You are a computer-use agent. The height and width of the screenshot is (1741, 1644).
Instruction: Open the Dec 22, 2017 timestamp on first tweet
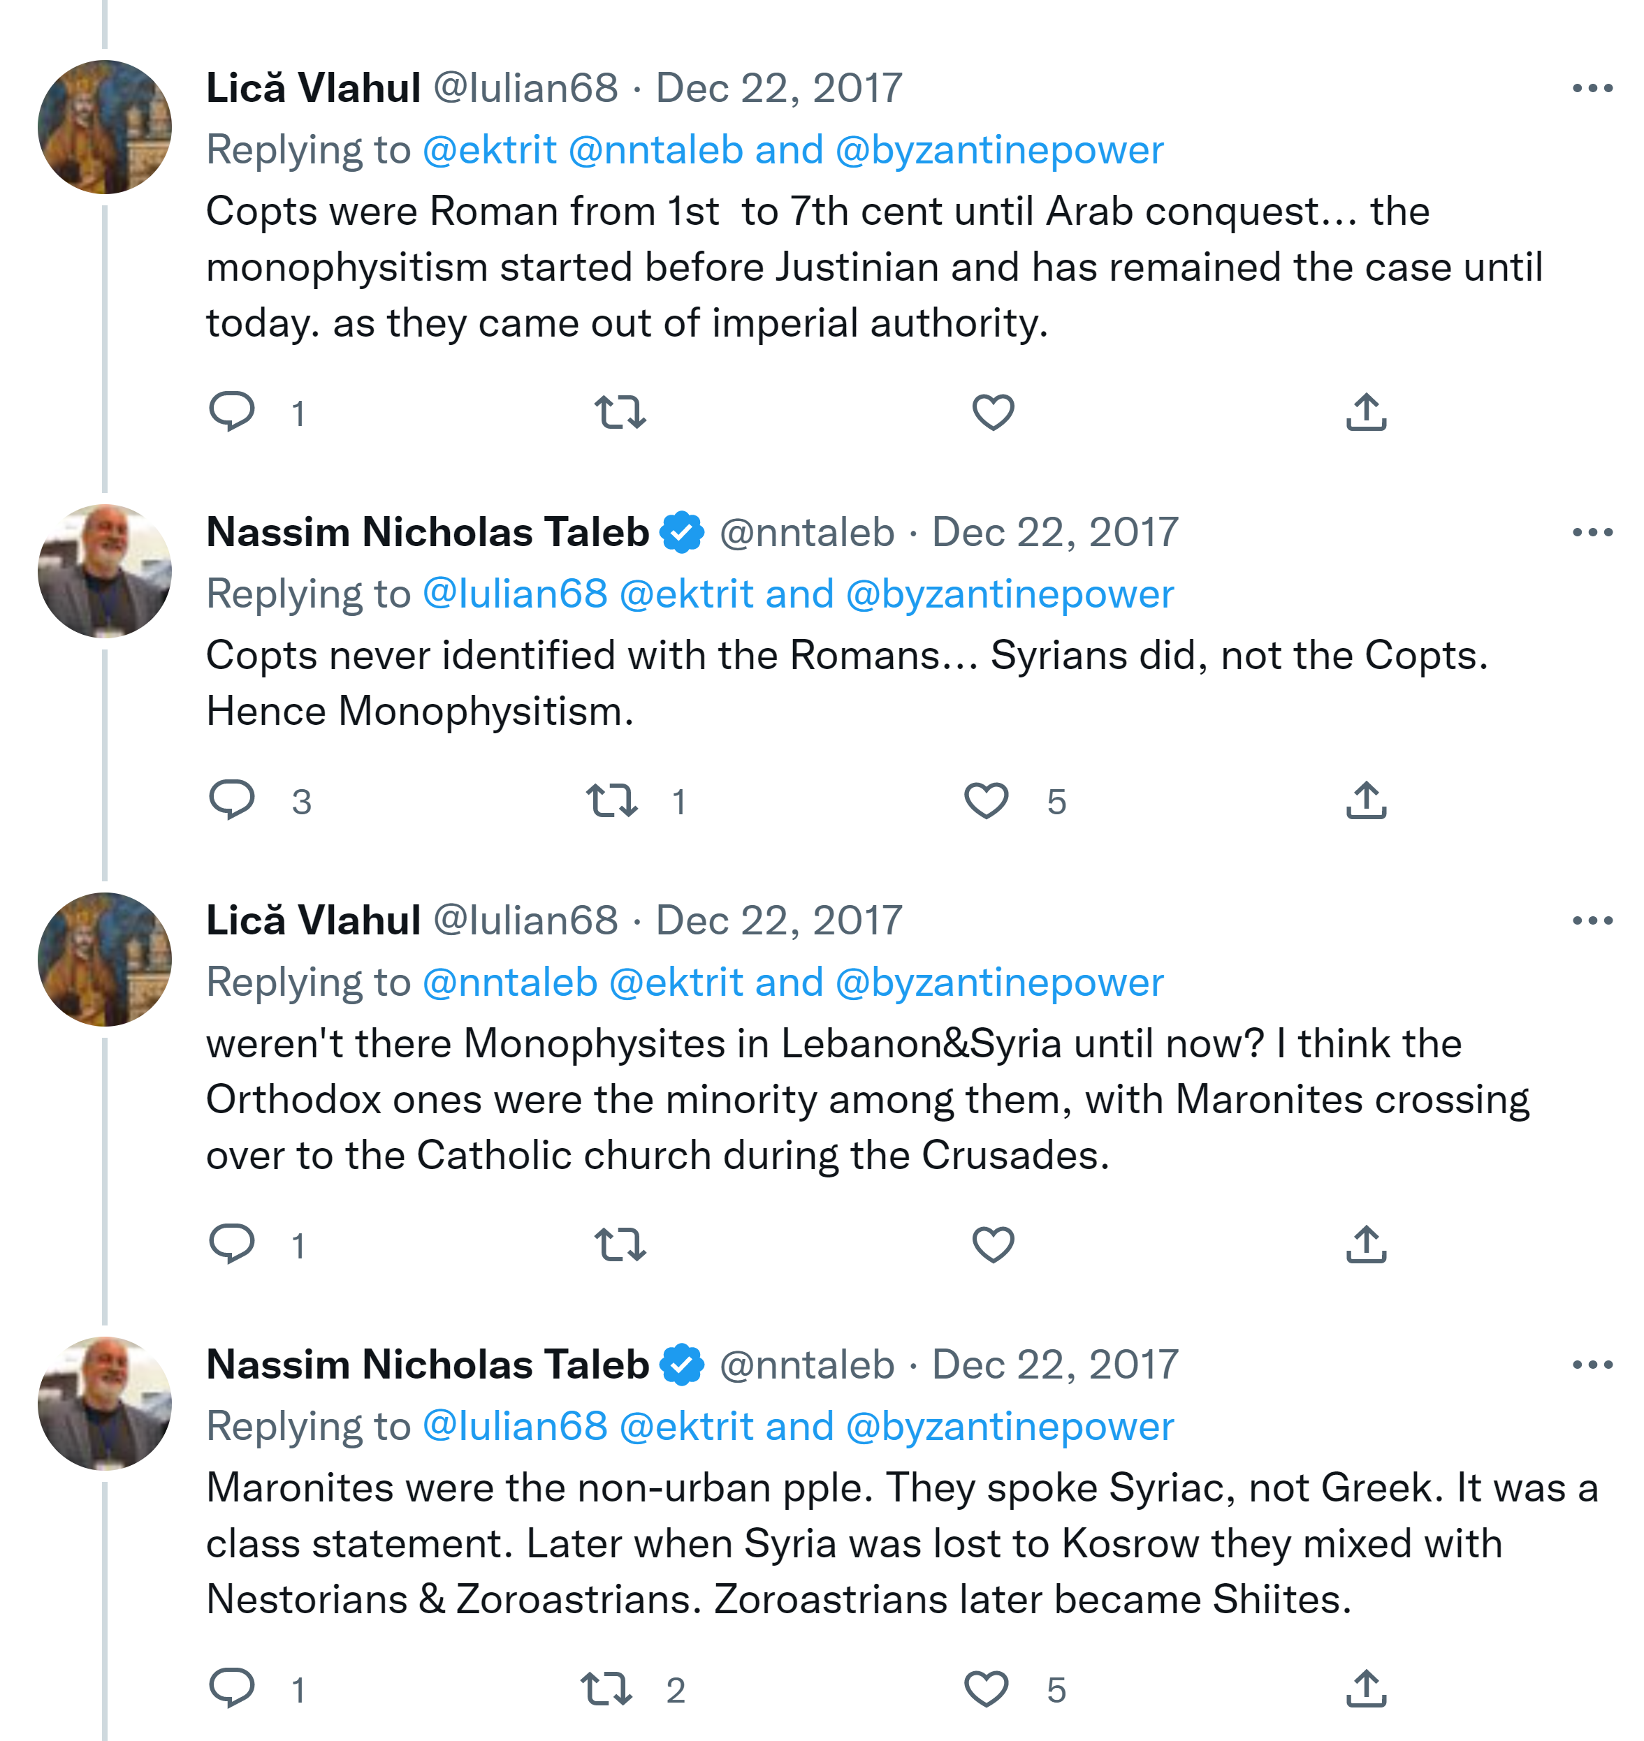pos(779,89)
